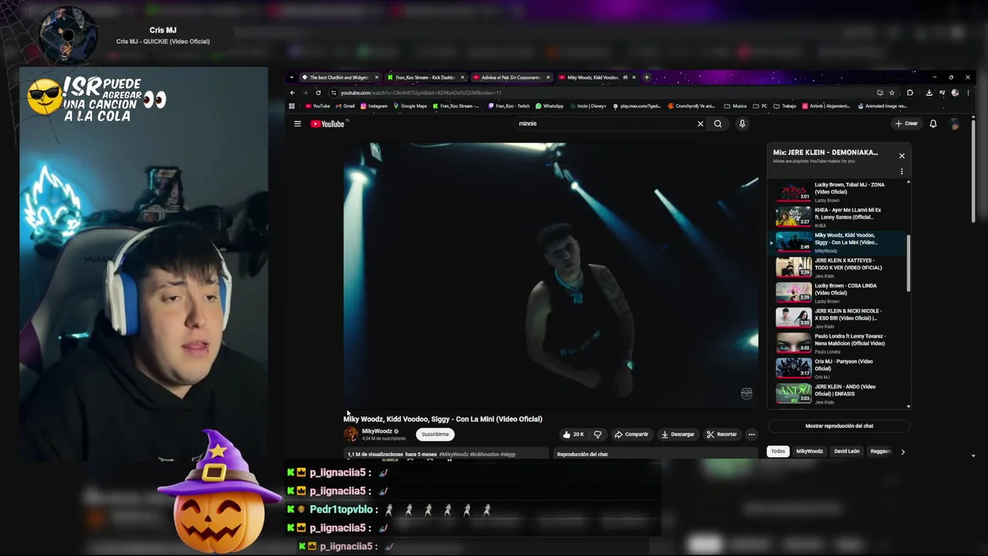This screenshot has width=988, height=556.
Task: Show more filter chips with arrow
Action: [902, 452]
